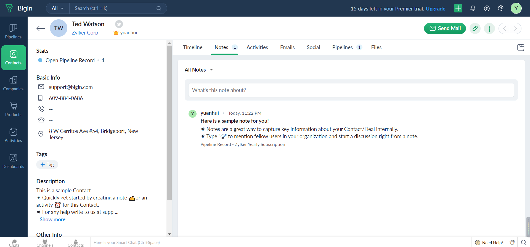Viewport: 530px width, 247px height.
Task: Open Pipelines in the left sidebar
Action: pyautogui.click(x=13, y=31)
